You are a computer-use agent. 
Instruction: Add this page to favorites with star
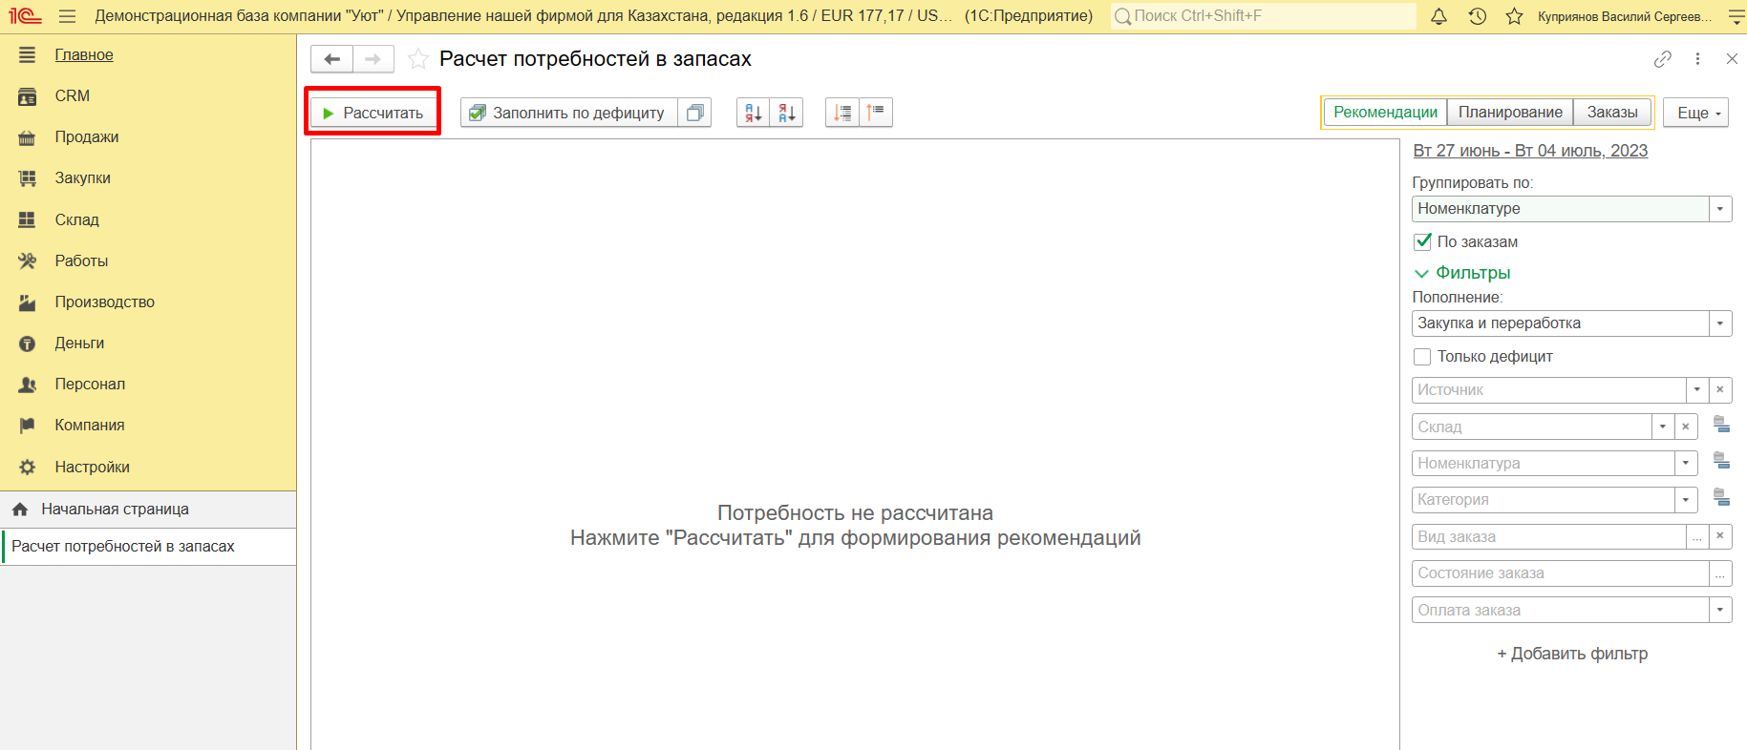(417, 59)
